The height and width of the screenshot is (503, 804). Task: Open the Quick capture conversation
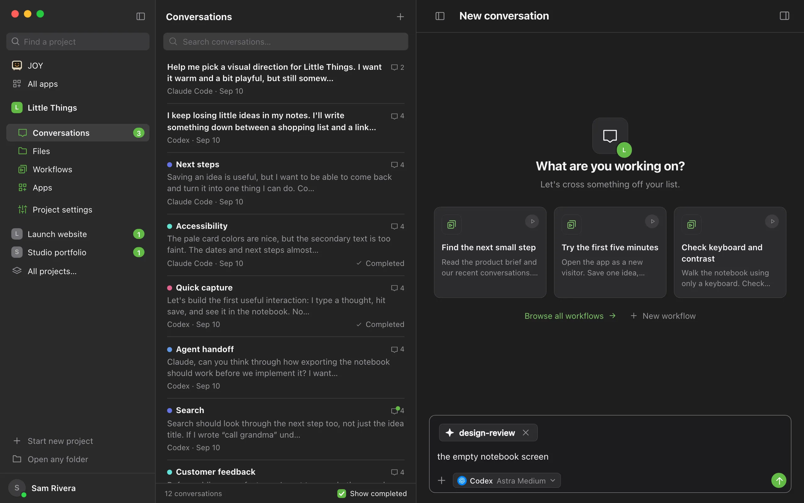coord(286,306)
